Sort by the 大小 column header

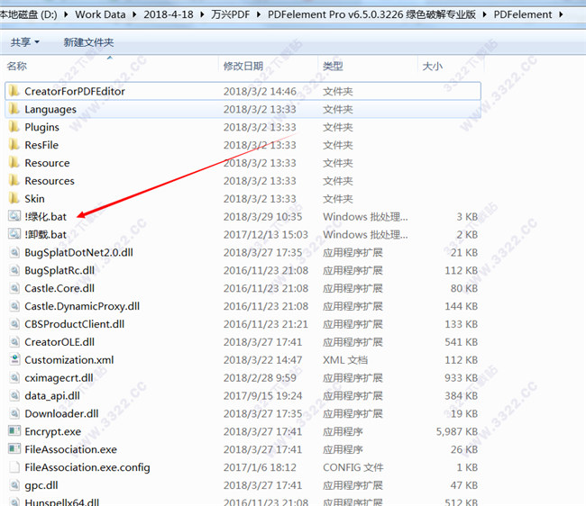[x=433, y=66]
